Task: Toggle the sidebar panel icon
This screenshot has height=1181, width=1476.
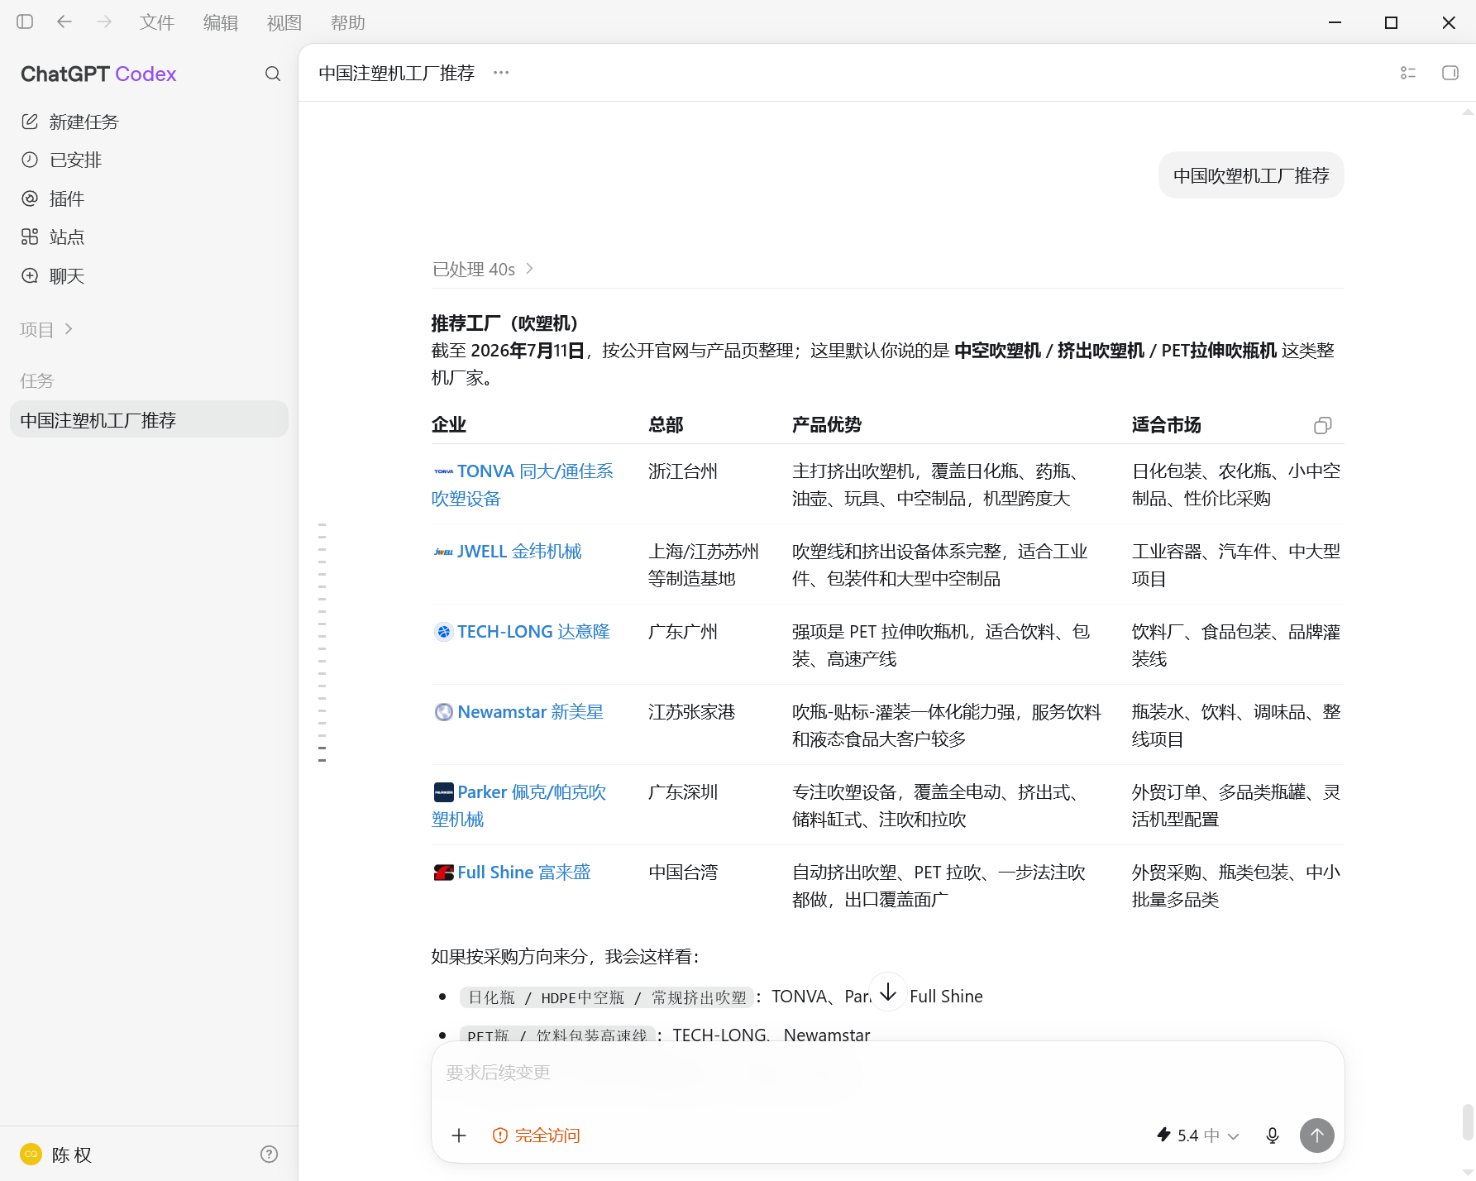Action: [25, 22]
